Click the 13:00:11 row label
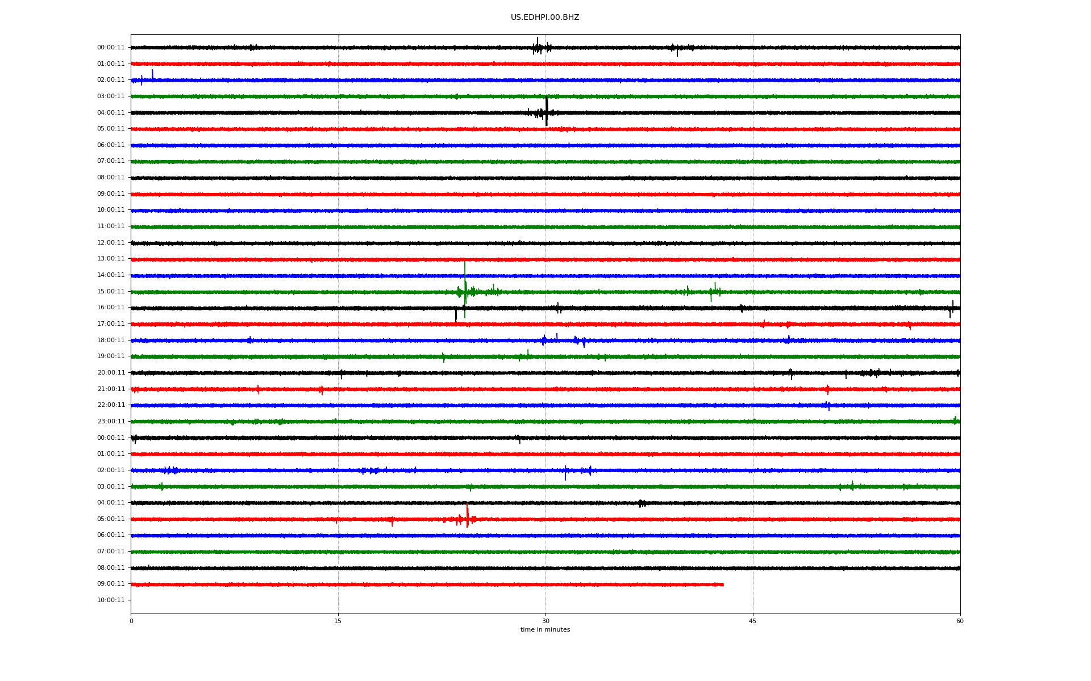The width and height of the screenshot is (1091, 681). click(111, 259)
